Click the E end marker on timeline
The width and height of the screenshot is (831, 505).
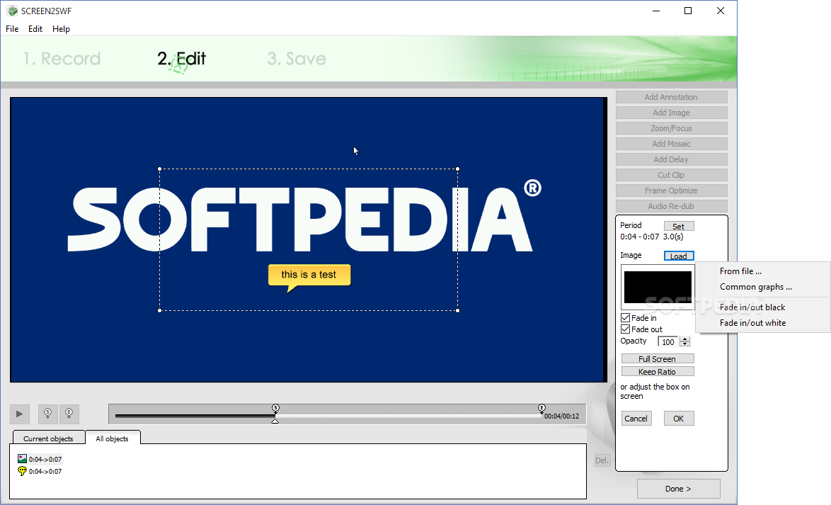point(541,408)
